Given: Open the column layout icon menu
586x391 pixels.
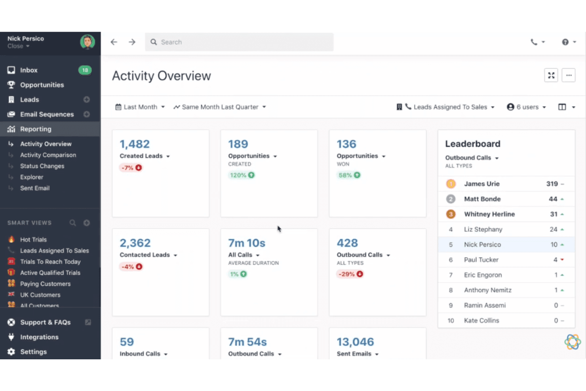Looking at the screenshot, I should click(567, 107).
